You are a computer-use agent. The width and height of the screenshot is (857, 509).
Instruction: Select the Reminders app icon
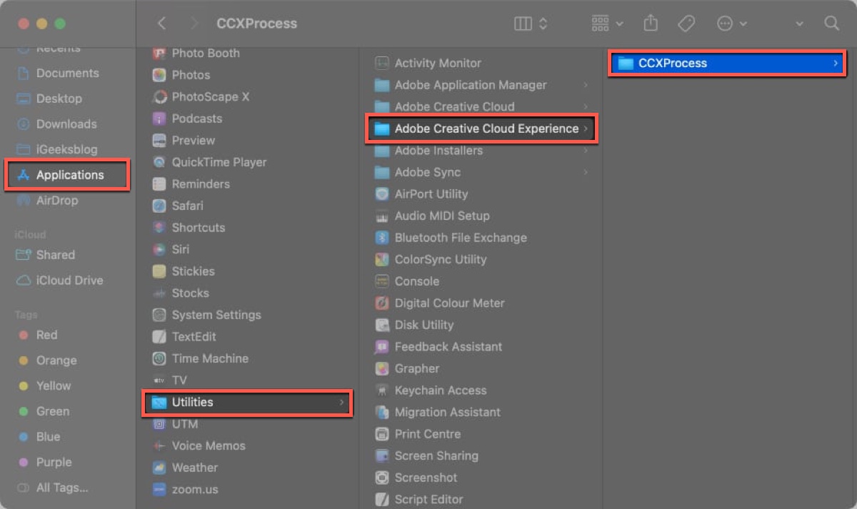coord(159,184)
